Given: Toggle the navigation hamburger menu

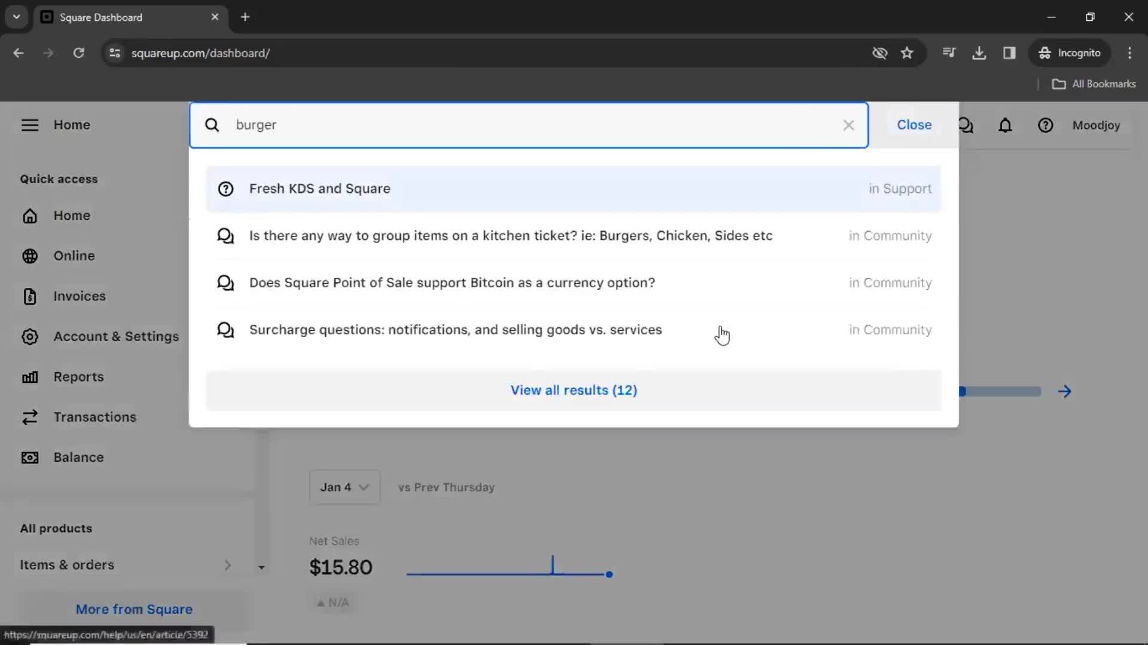Looking at the screenshot, I should tap(29, 124).
